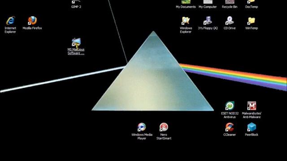Click the "Recycle Bin" label text
The height and width of the screenshot is (161, 287).
[230, 7]
